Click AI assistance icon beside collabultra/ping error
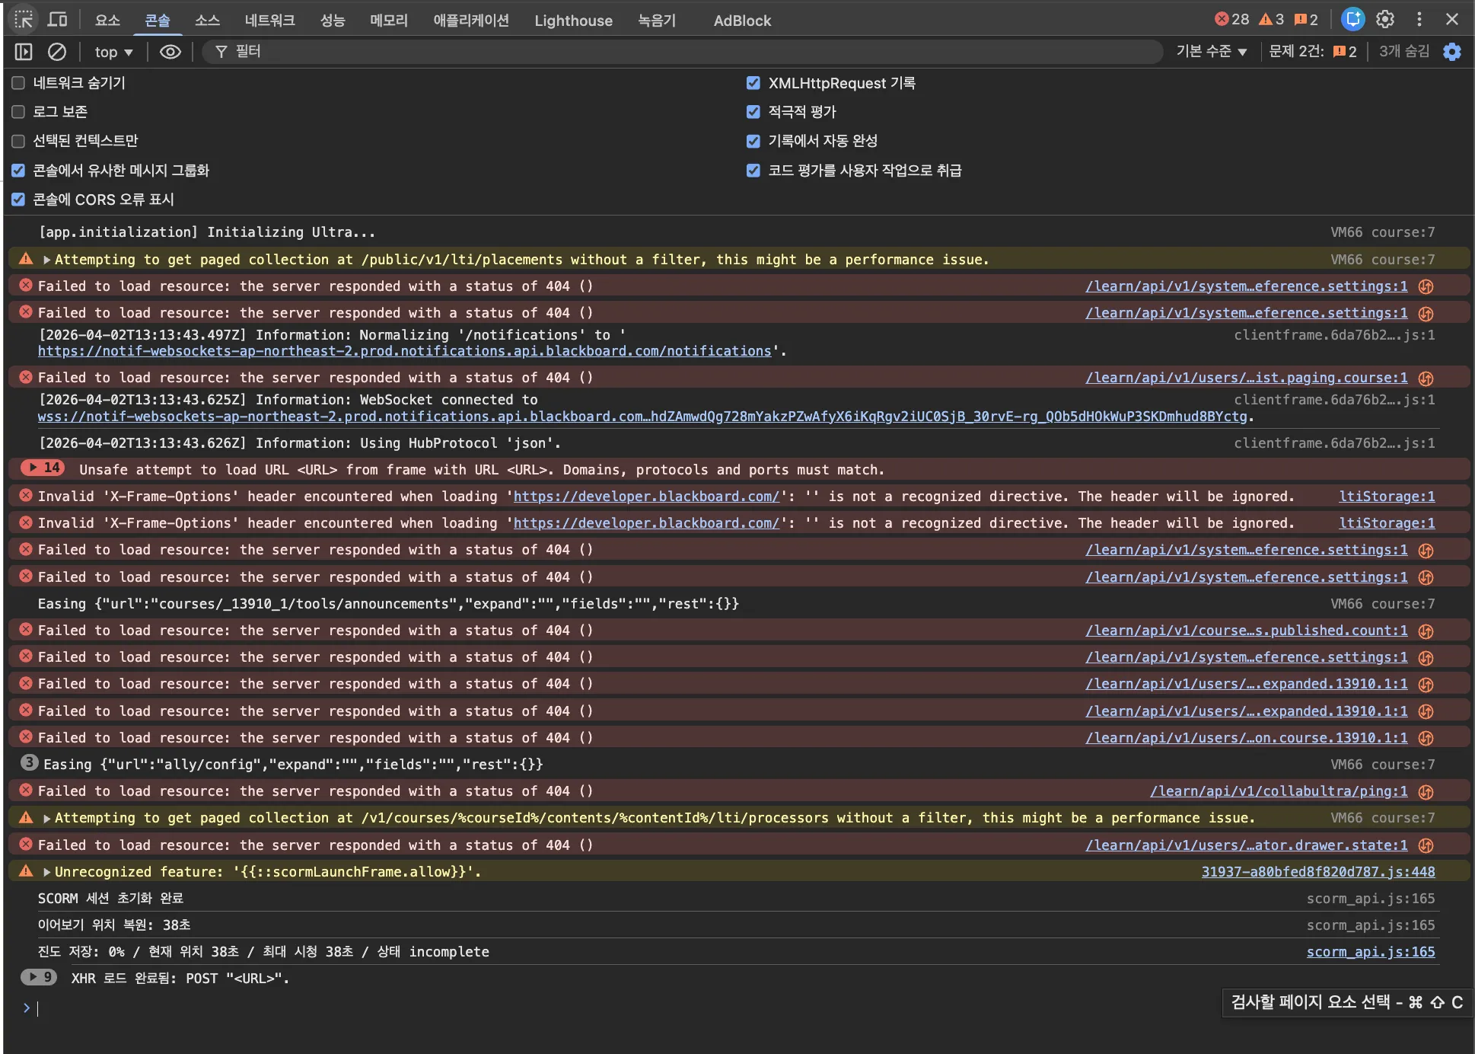 tap(1426, 792)
